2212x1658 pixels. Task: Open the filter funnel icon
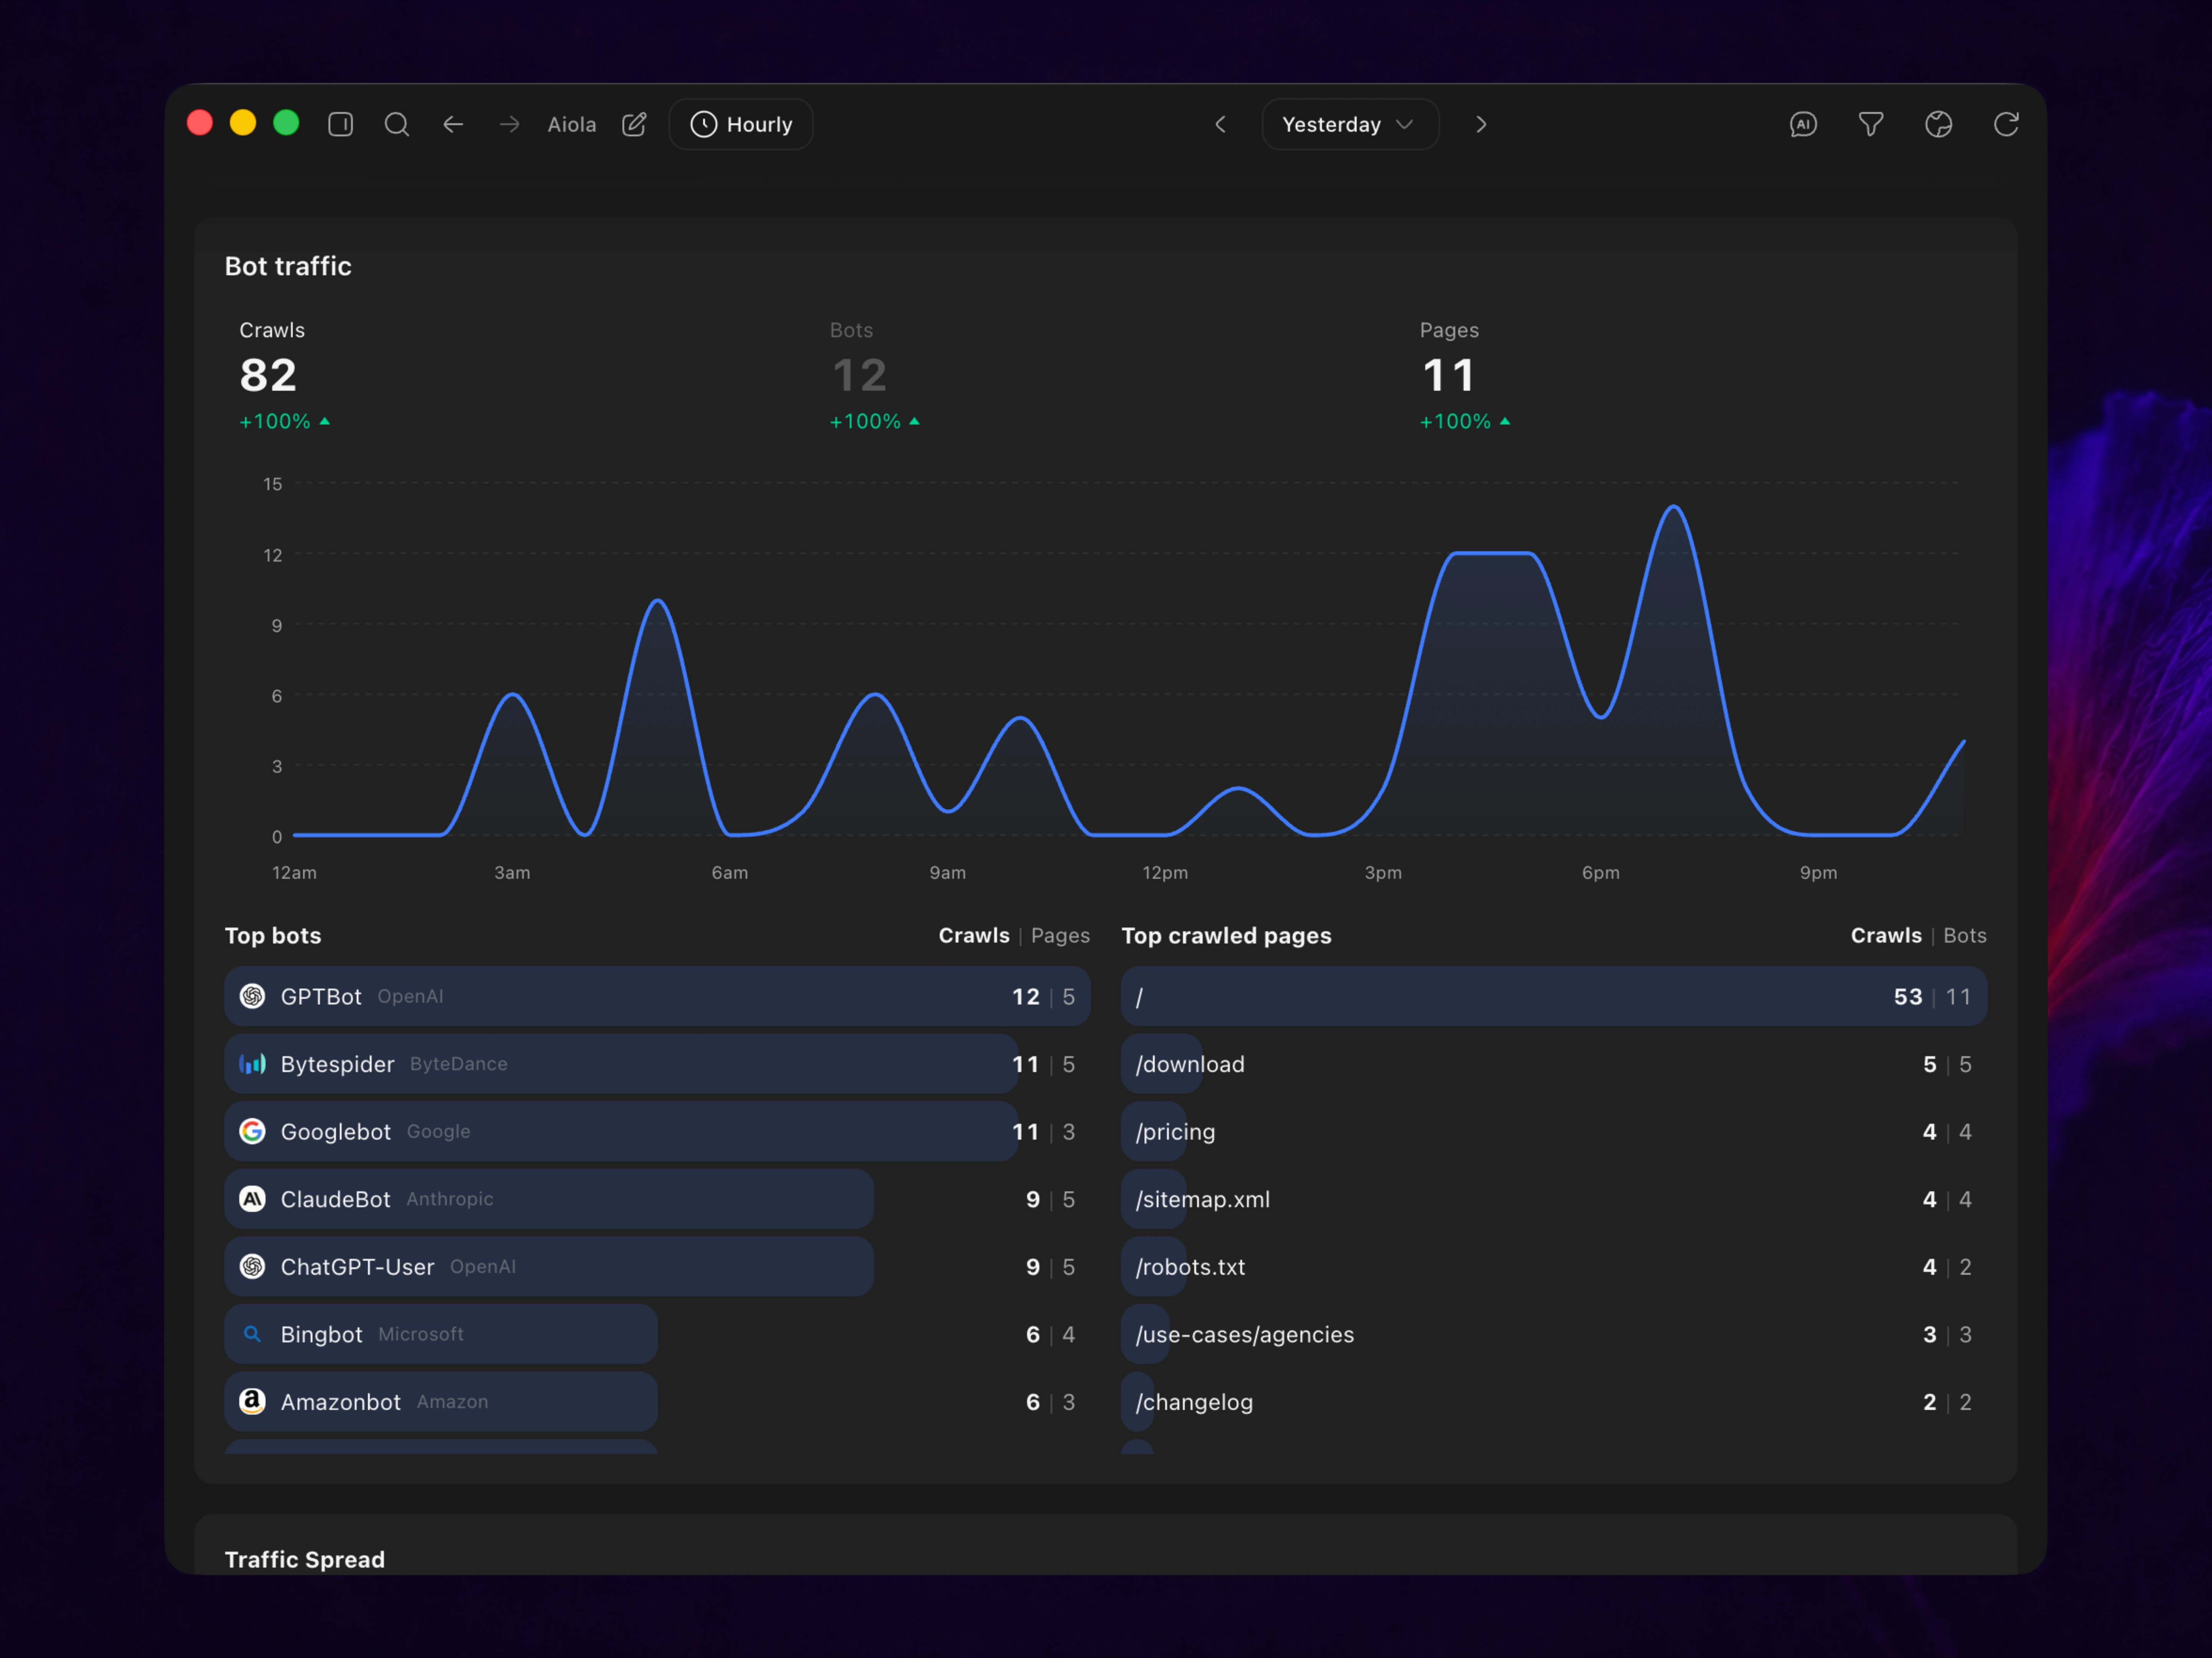pyautogui.click(x=1870, y=124)
